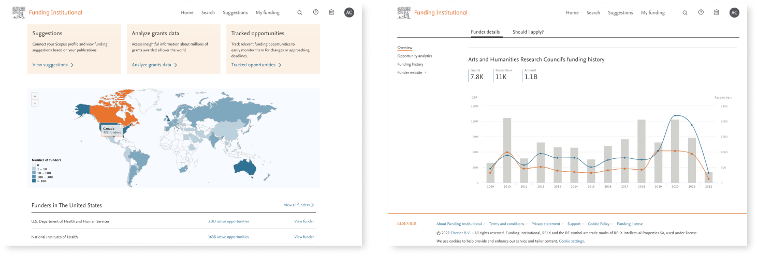Switch to the Funder details tab

click(485, 32)
